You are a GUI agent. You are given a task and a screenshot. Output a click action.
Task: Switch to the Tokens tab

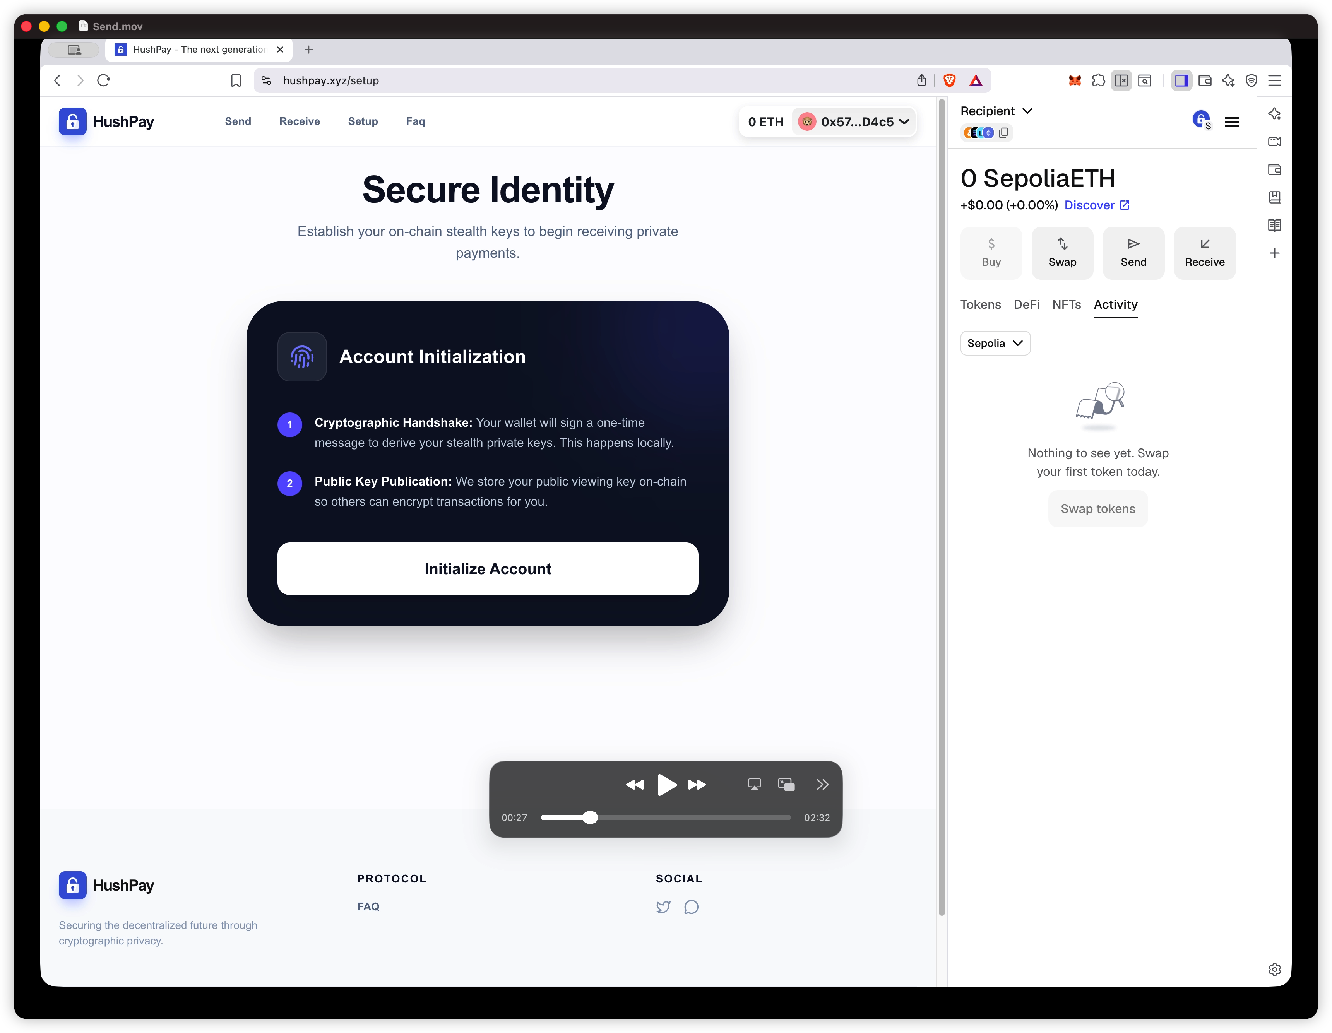tap(980, 304)
